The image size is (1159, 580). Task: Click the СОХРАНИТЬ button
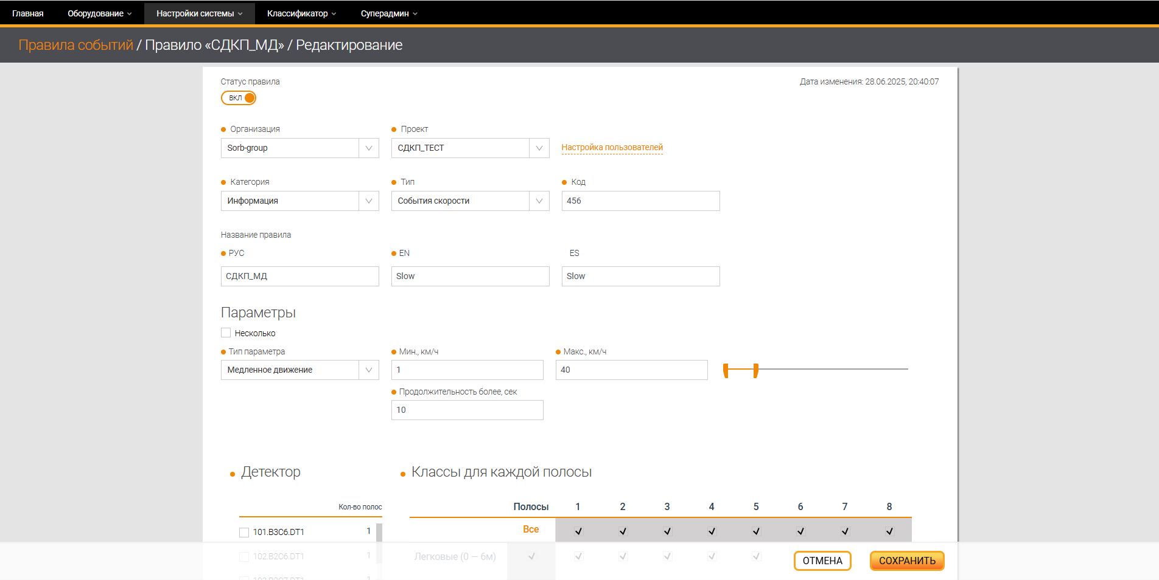point(906,561)
